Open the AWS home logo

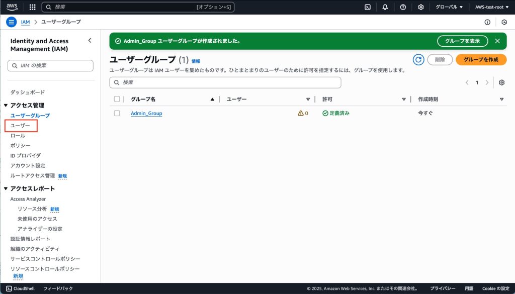point(12,7)
